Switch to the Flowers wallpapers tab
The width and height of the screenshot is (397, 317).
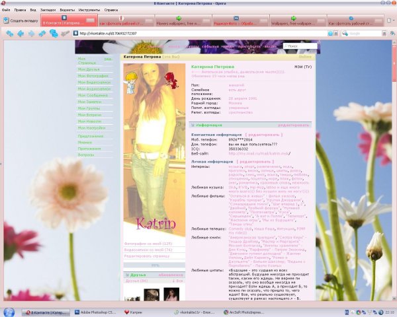[x=183, y=20]
